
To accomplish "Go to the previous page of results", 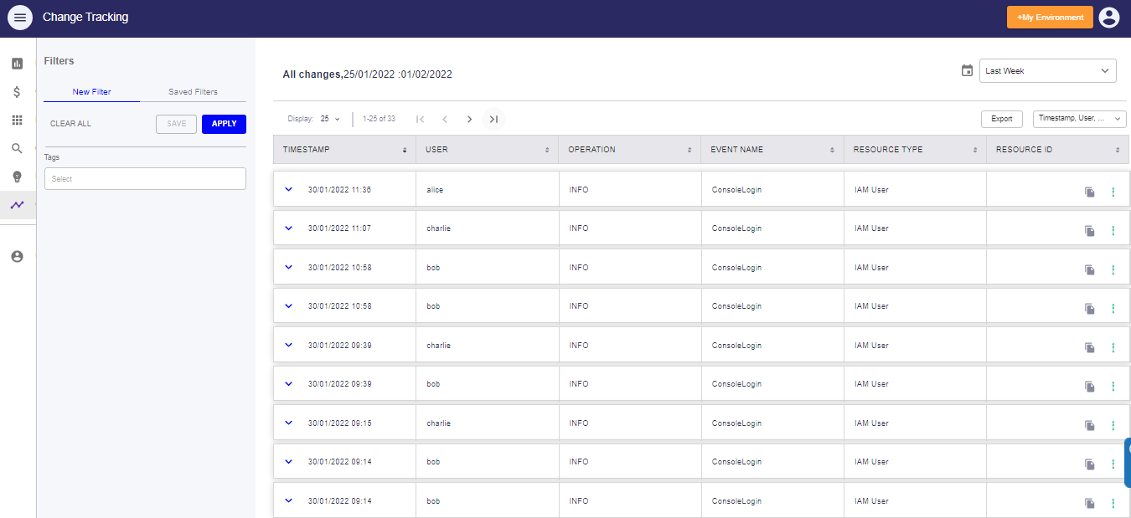I will [445, 119].
